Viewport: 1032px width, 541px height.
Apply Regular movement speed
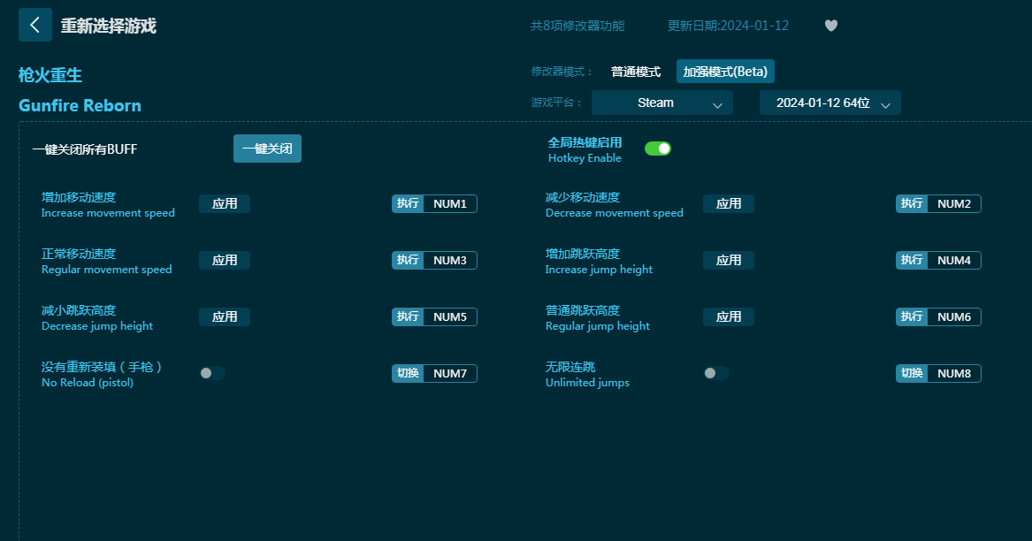[x=225, y=261]
